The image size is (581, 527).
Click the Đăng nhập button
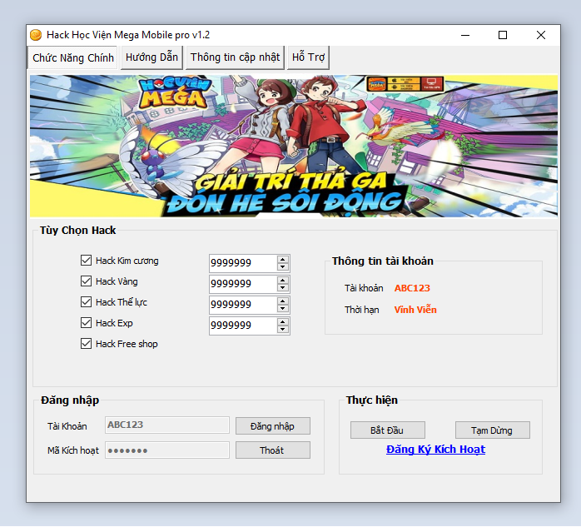tap(272, 426)
